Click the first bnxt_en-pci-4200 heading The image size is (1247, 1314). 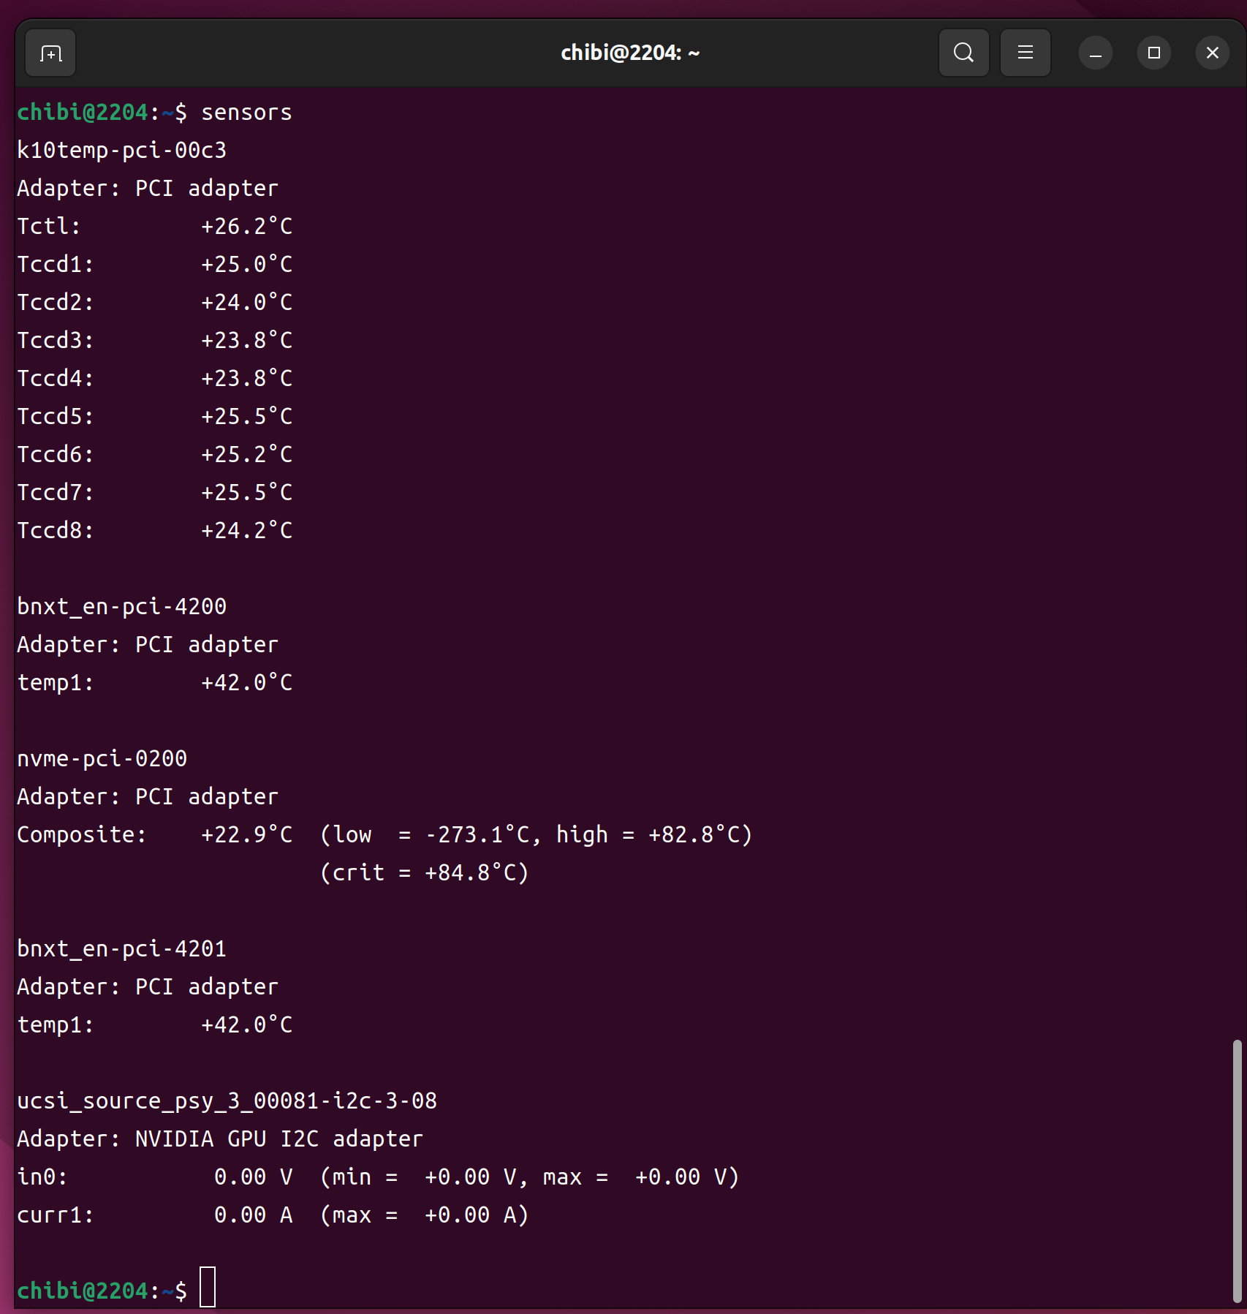(x=121, y=607)
